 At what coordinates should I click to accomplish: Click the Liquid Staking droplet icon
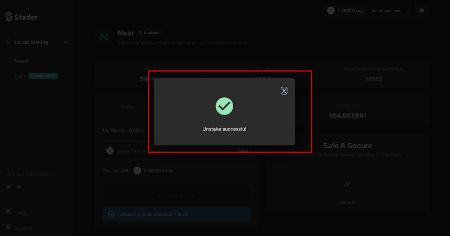(x=8, y=42)
